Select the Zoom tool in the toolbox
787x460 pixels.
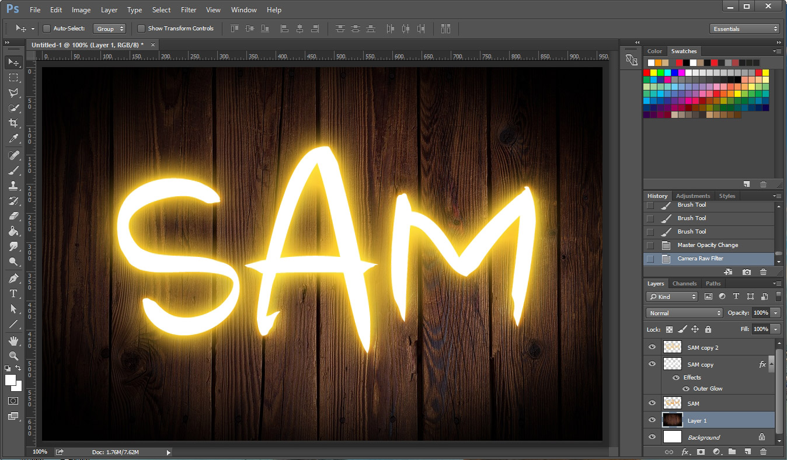(x=13, y=356)
